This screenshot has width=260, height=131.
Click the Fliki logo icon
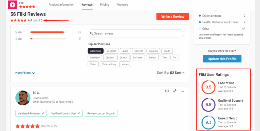(12, 5)
